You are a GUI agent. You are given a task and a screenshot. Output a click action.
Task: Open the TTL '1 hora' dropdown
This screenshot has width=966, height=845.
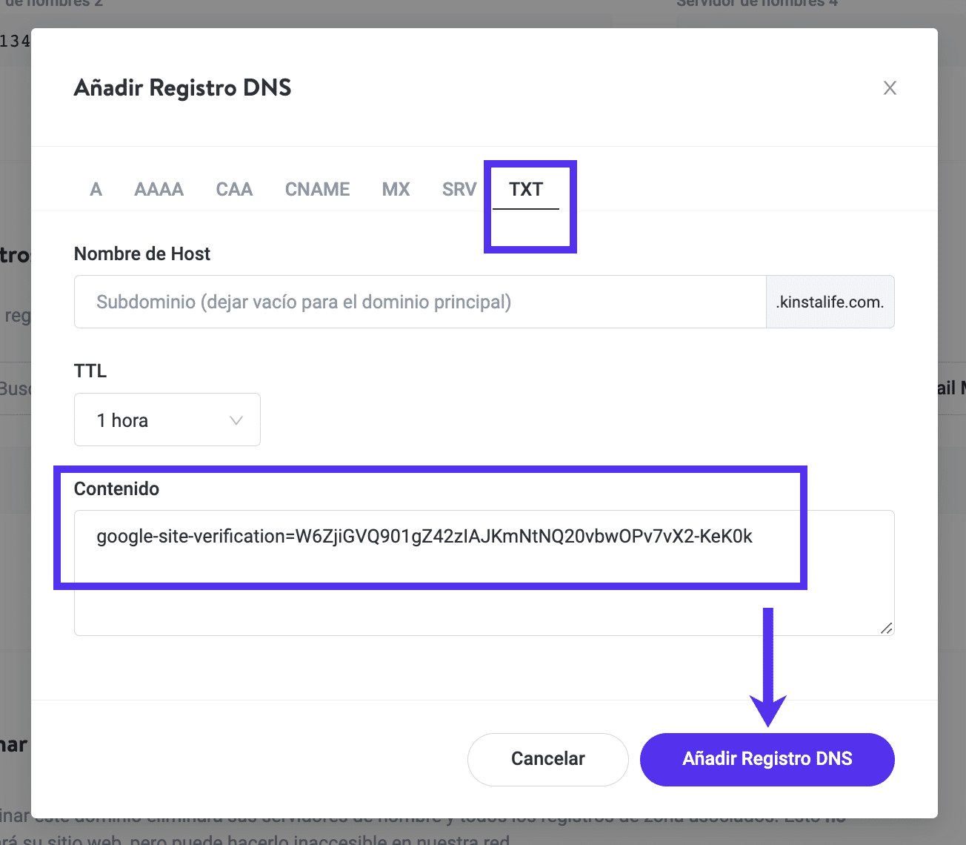coord(167,420)
